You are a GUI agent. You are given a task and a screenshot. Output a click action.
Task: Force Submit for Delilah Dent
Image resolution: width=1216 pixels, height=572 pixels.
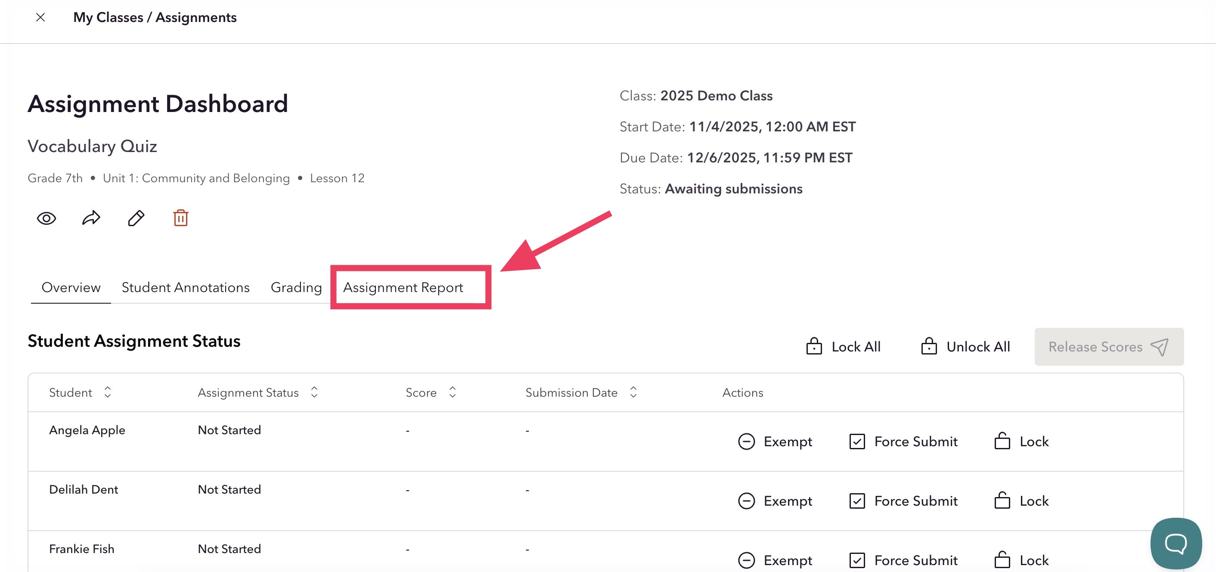pyautogui.click(x=903, y=501)
